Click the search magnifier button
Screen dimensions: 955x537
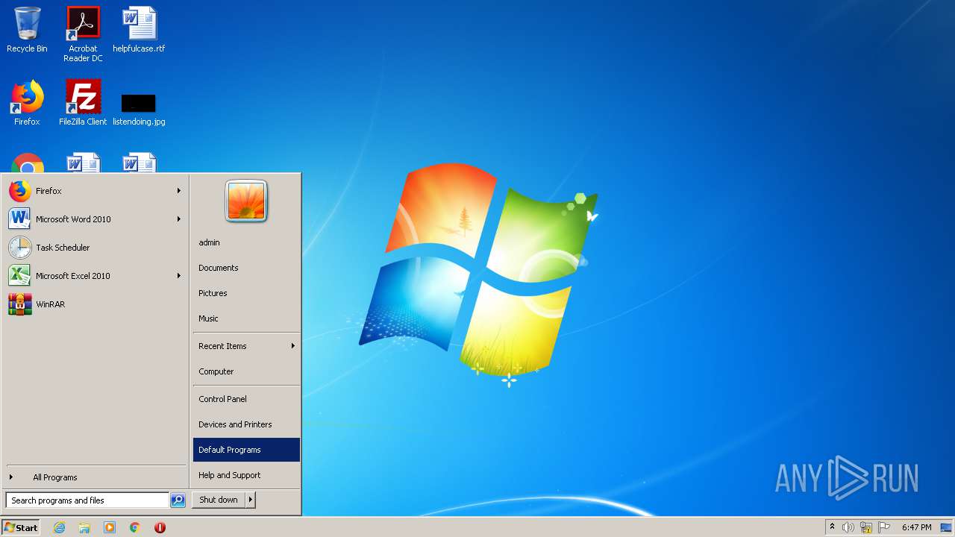[x=178, y=500]
